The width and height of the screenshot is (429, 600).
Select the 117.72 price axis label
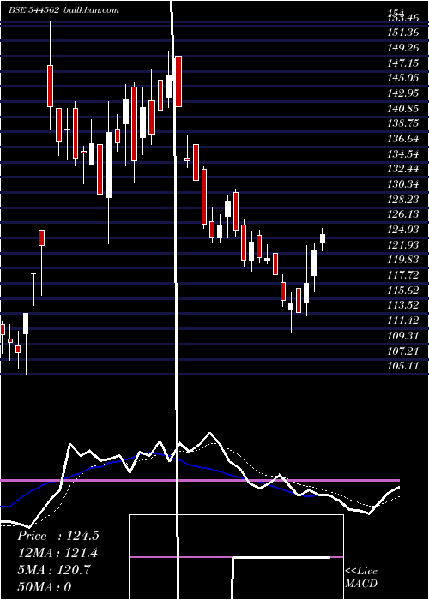click(403, 275)
